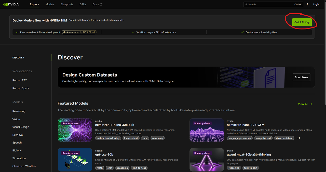Click the vision assistant tag
The image size is (326, 172).
[284, 138]
